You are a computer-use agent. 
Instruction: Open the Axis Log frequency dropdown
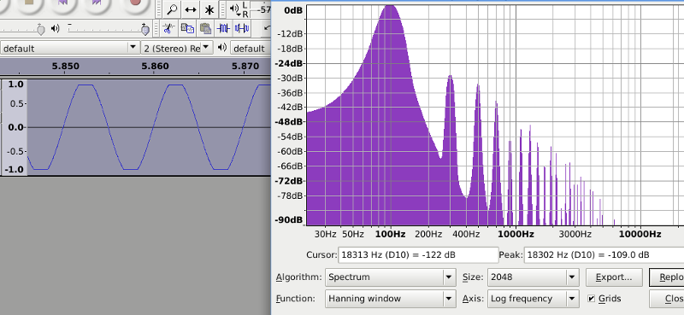point(533,299)
